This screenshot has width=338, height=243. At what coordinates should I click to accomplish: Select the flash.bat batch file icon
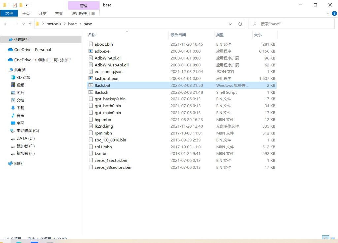tap(91, 85)
